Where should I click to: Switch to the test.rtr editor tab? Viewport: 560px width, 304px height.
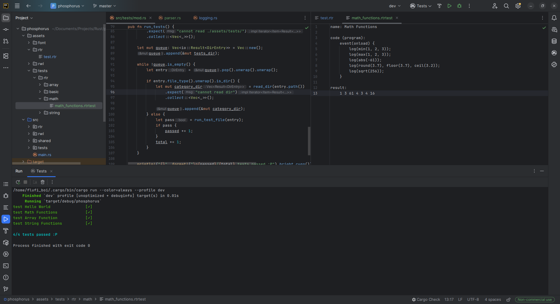pos(324,18)
